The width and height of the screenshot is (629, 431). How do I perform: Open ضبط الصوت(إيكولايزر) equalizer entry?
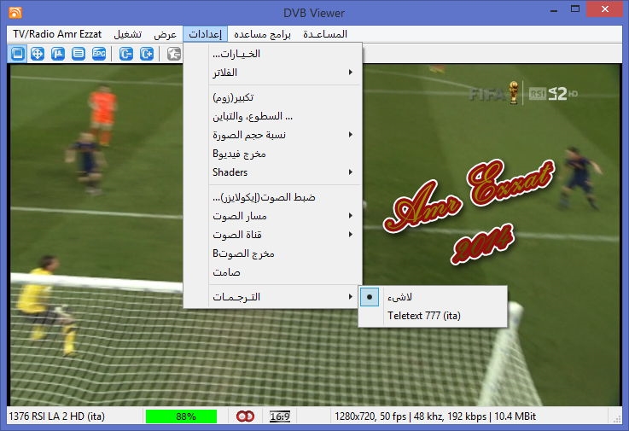point(273,197)
